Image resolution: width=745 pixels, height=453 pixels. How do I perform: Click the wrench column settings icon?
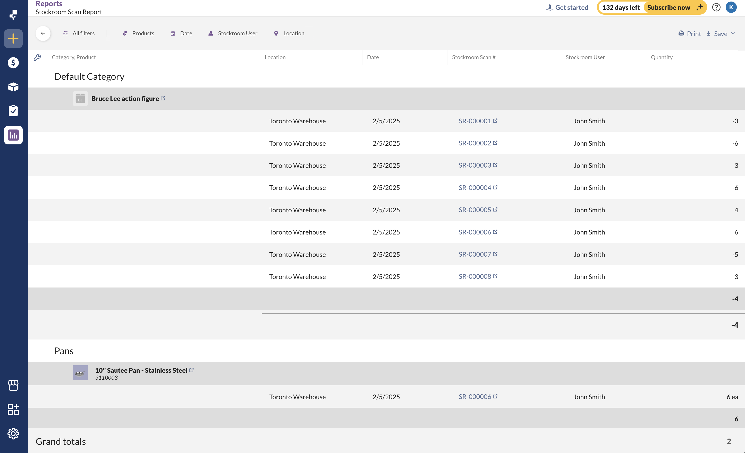point(38,57)
